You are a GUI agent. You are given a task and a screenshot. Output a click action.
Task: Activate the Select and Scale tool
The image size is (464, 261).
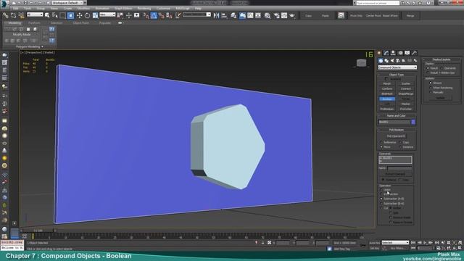pyautogui.click(x=95, y=15)
